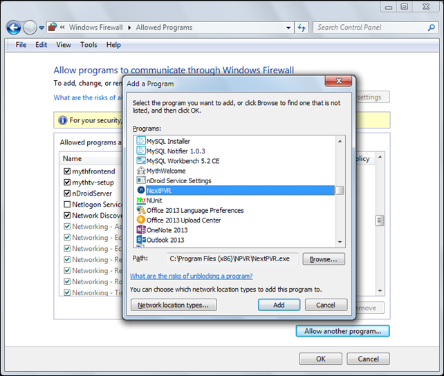Open the Edit menu
The width and height of the screenshot is (444, 376).
click(41, 45)
